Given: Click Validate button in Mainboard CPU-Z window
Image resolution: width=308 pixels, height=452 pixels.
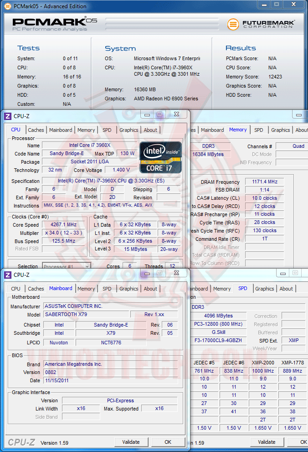Looking at the screenshot, I should point(131,442).
